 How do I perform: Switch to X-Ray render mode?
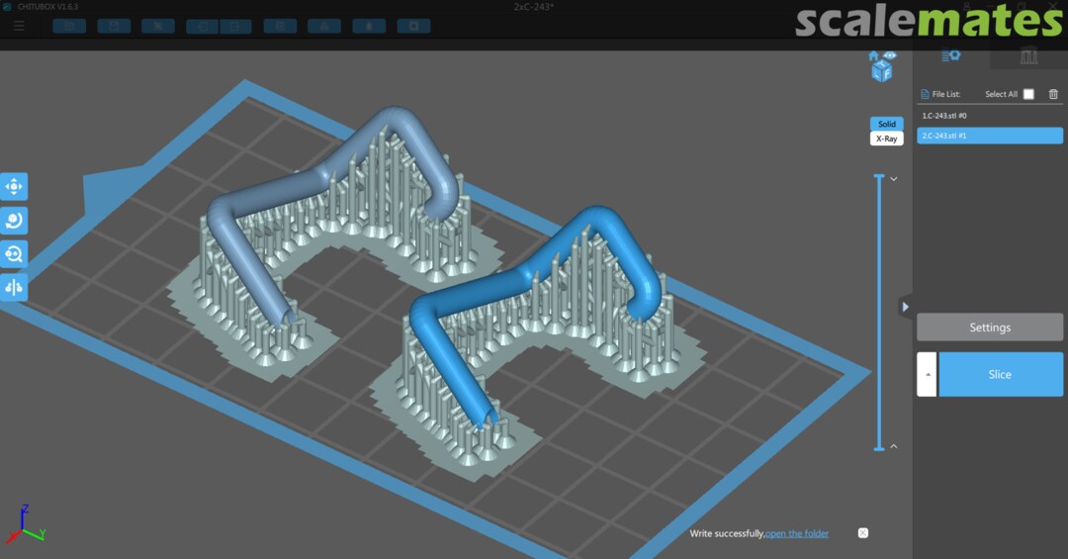(886, 139)
